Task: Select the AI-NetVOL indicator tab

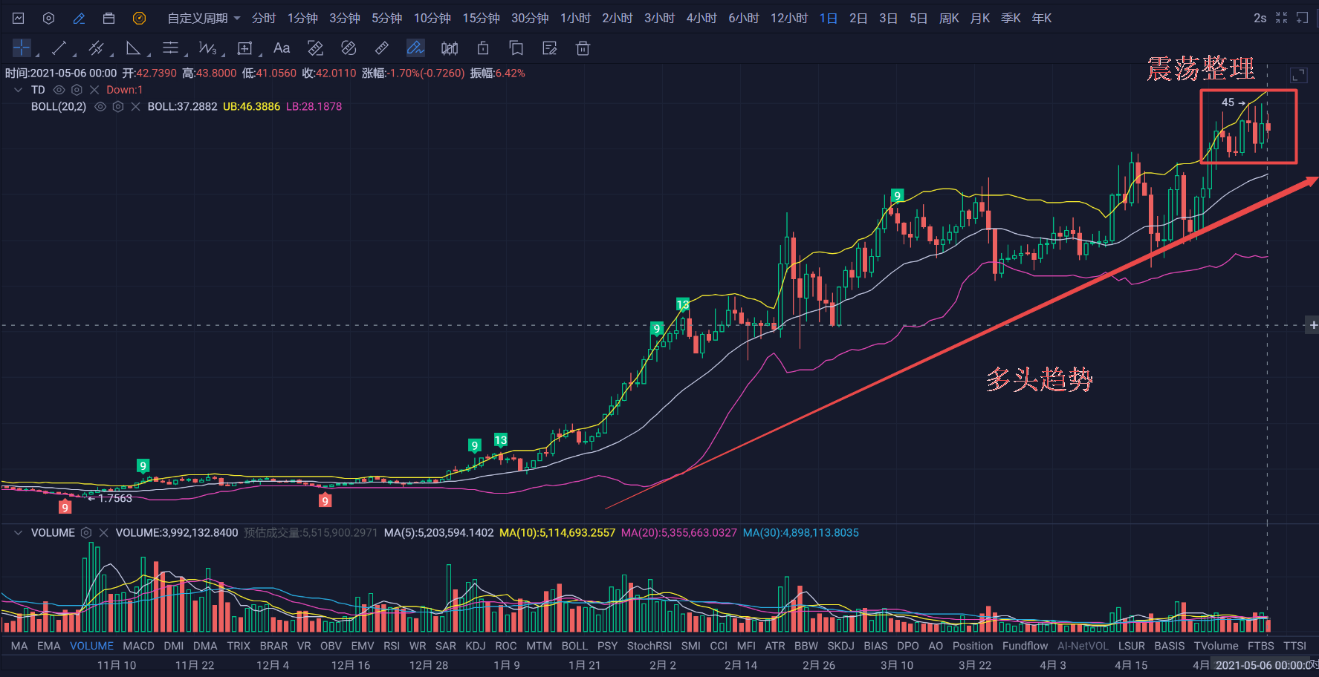Action: 1083,646
